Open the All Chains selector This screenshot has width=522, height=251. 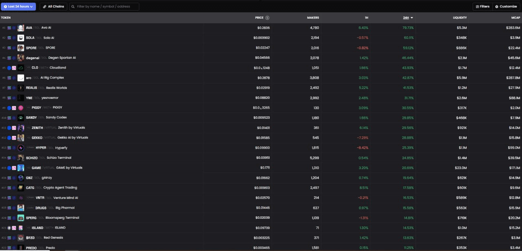53,7
